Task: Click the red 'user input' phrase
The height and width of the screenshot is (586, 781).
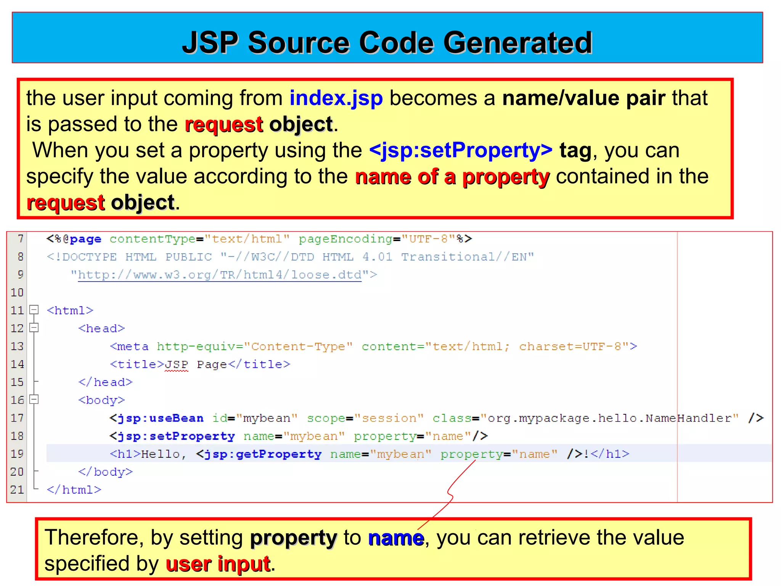Action: coord(218,563)
